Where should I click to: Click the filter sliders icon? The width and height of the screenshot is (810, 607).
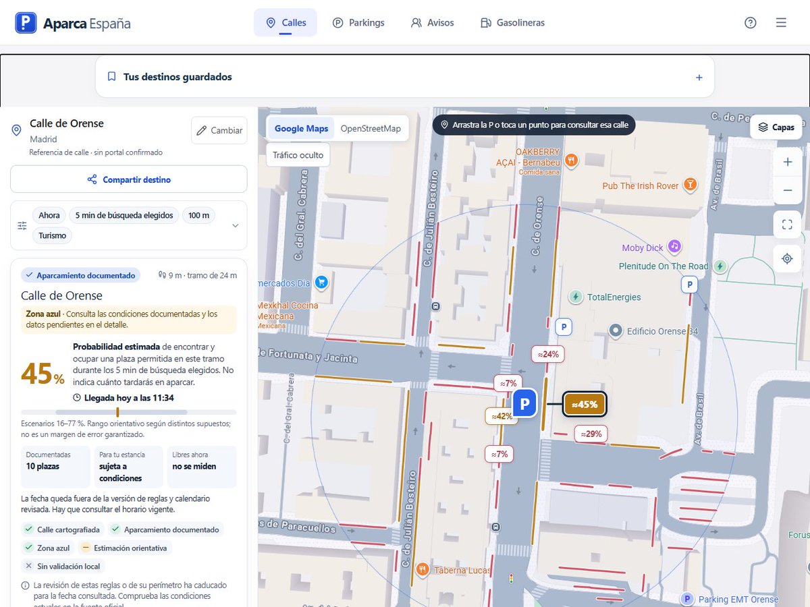(22, 225)
